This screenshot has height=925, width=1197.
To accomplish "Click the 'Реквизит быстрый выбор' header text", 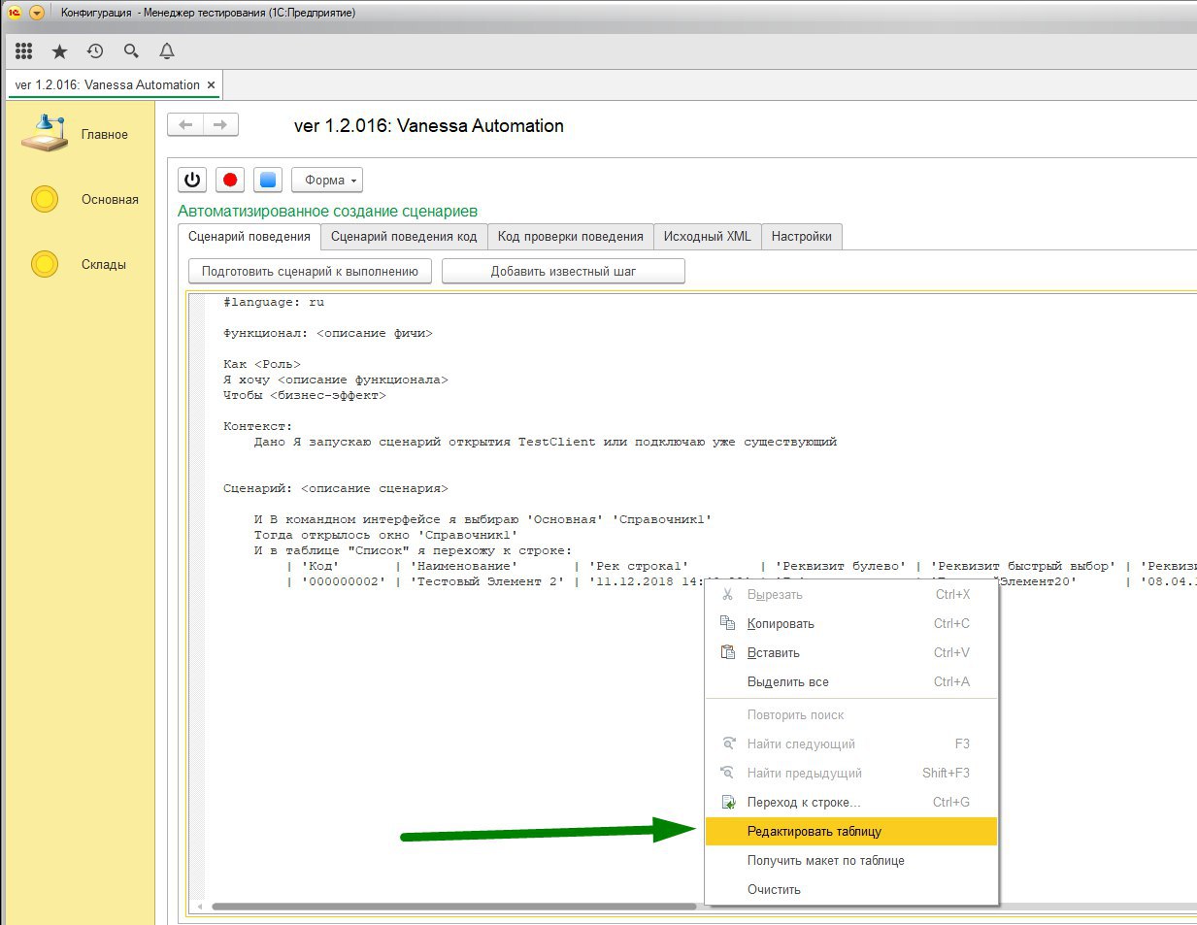I will click(1023, 567).
